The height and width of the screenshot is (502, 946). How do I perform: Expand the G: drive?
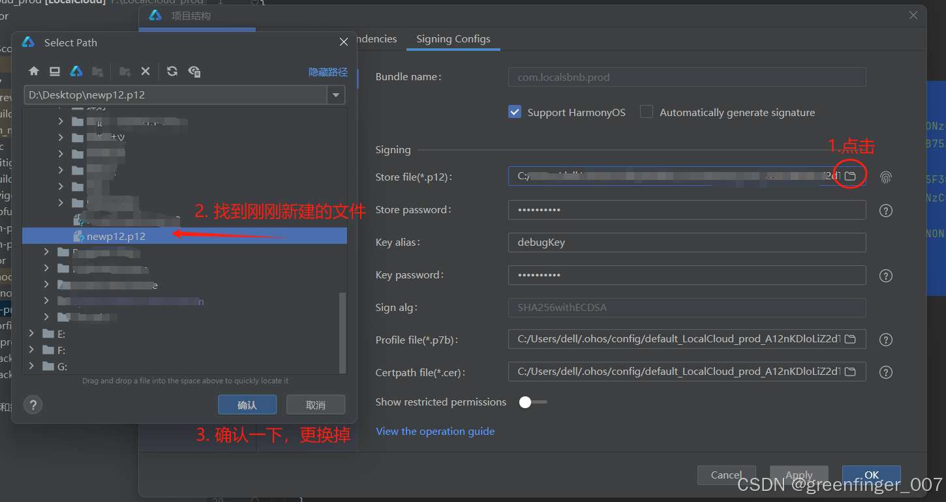tap(31, 366)
